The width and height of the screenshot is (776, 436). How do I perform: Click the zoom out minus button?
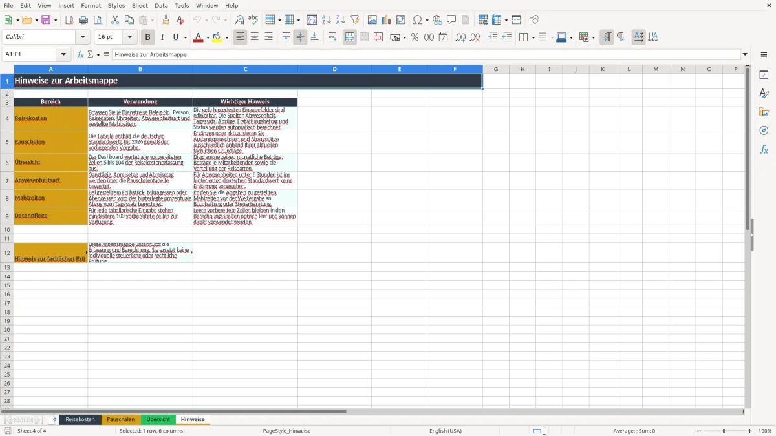(698, 431)
